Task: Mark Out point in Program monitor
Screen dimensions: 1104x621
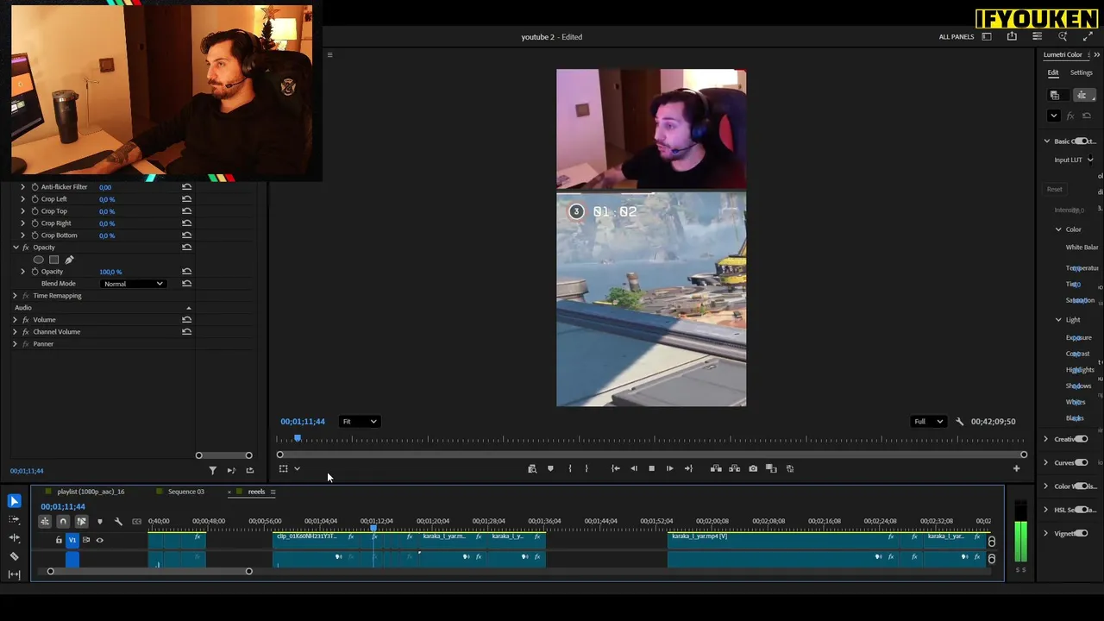Action: tap(586, 468)
